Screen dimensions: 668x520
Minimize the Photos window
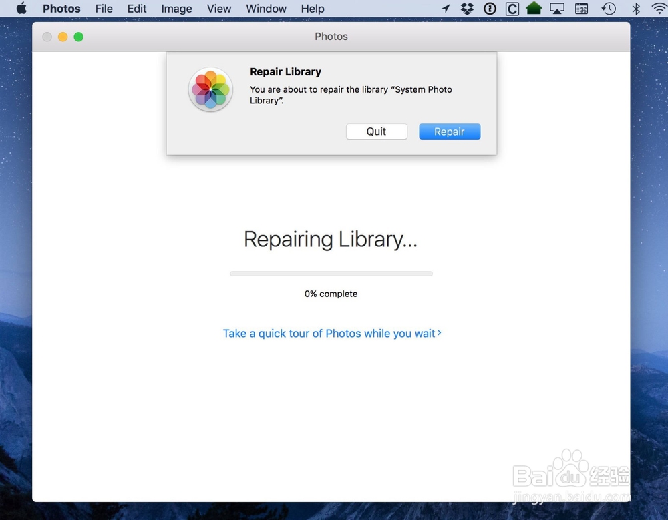point(63,37)
